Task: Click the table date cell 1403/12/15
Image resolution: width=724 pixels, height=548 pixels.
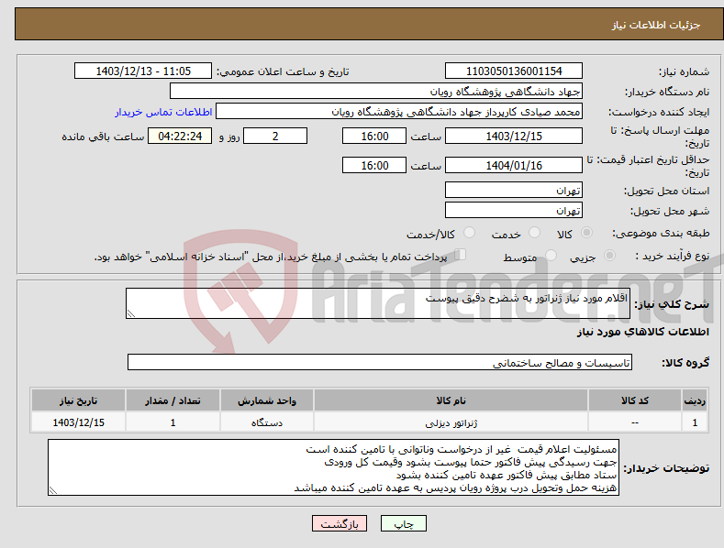Action: point(78,422)
